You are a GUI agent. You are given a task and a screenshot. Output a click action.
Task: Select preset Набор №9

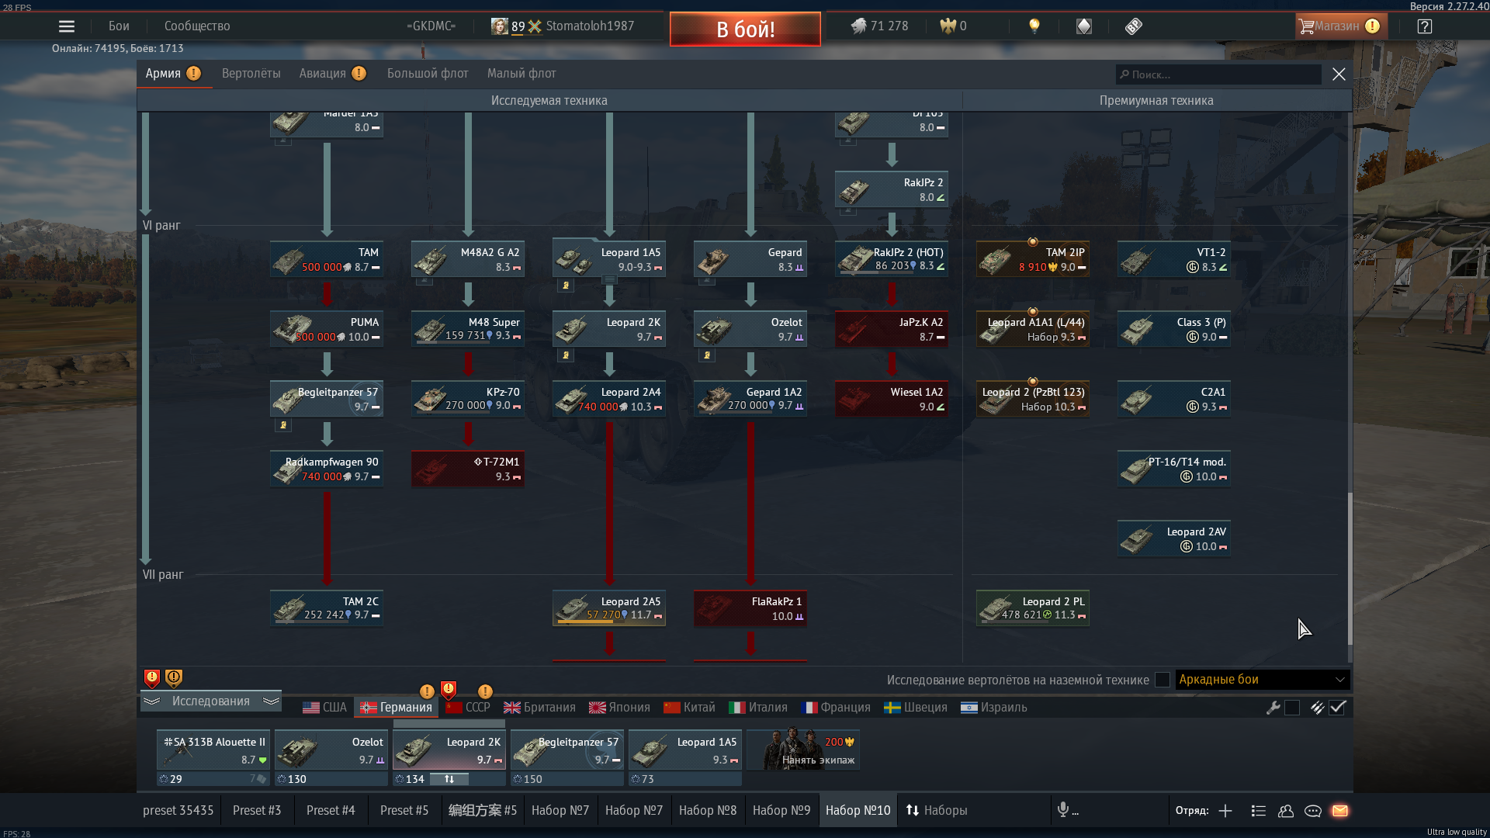(781, 810)
